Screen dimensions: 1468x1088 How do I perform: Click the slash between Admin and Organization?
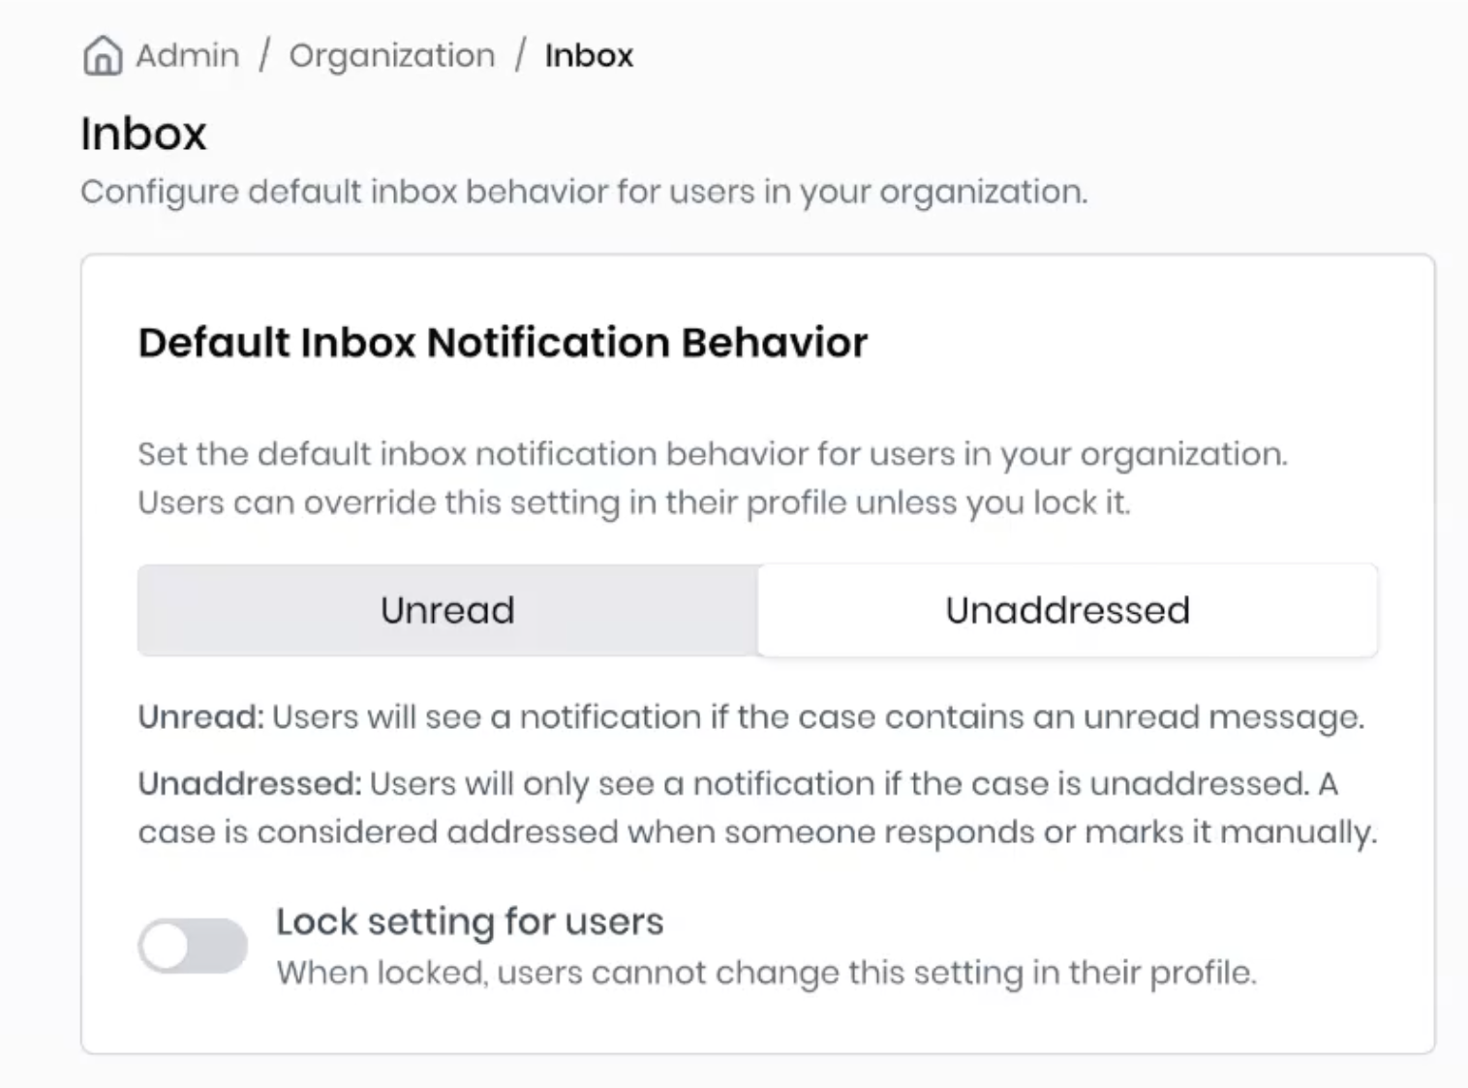(x=263, y=56)
